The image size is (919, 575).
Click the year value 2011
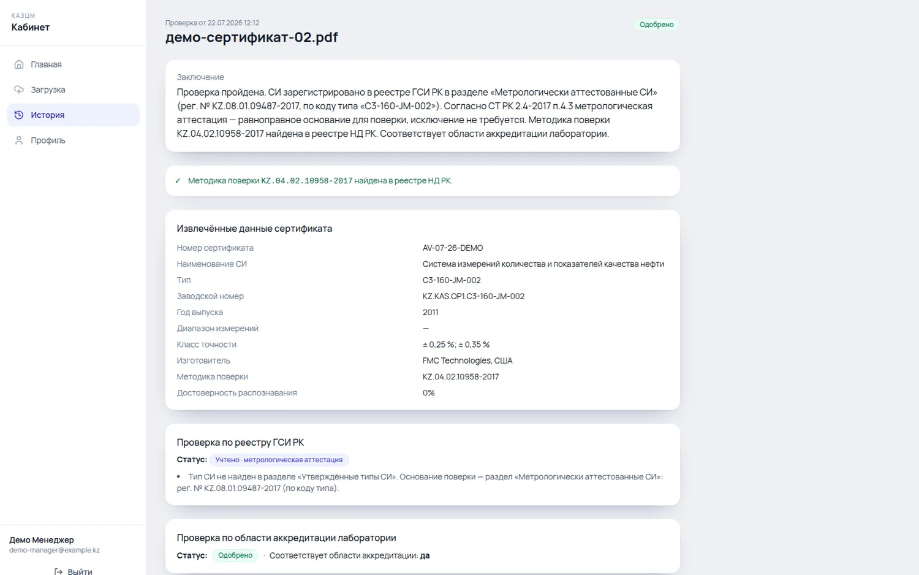tap(431, 313)
